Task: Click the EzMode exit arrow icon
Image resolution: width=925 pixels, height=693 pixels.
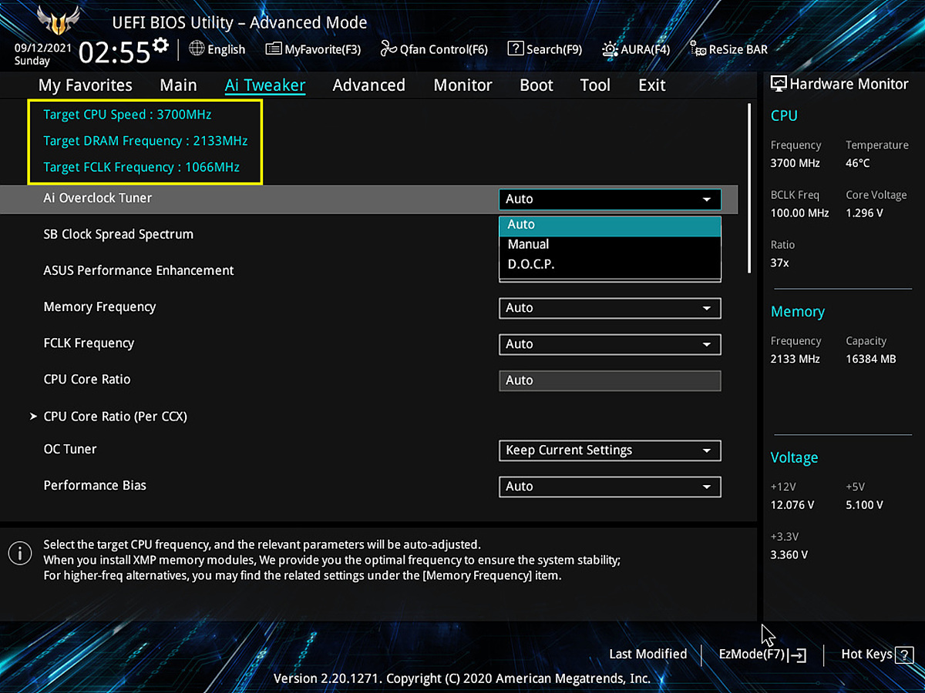Action: 798,655
